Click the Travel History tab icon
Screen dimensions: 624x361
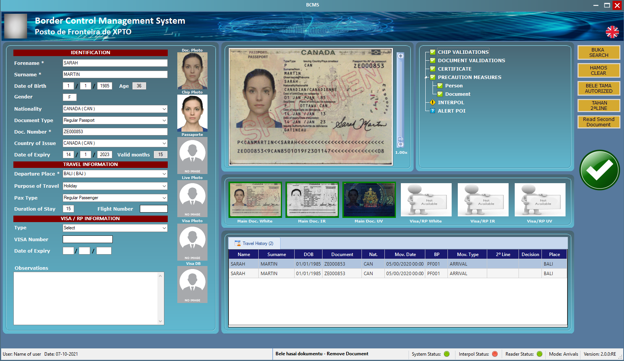tap(238, 243)
